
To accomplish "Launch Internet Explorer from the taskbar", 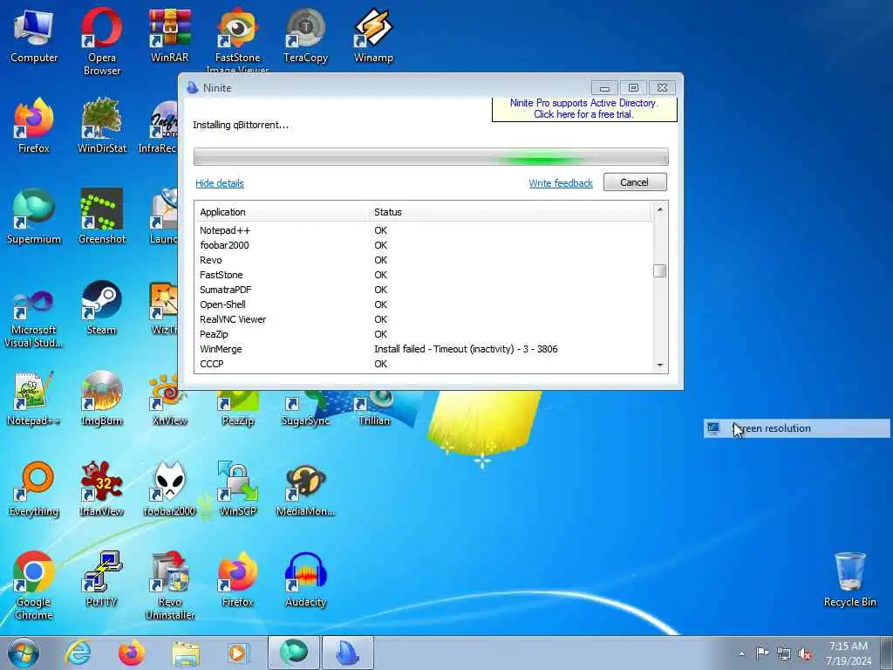I will point(78,653).
